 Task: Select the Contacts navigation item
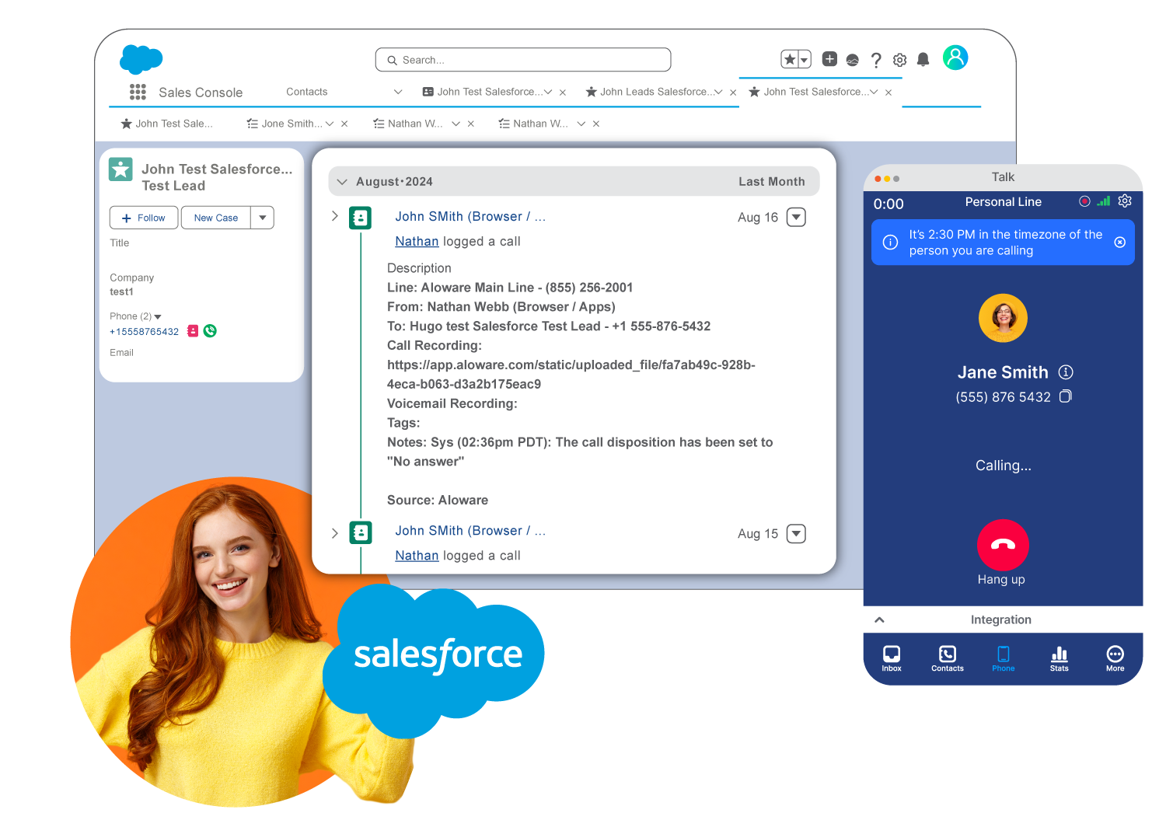(x=307, y=92)
